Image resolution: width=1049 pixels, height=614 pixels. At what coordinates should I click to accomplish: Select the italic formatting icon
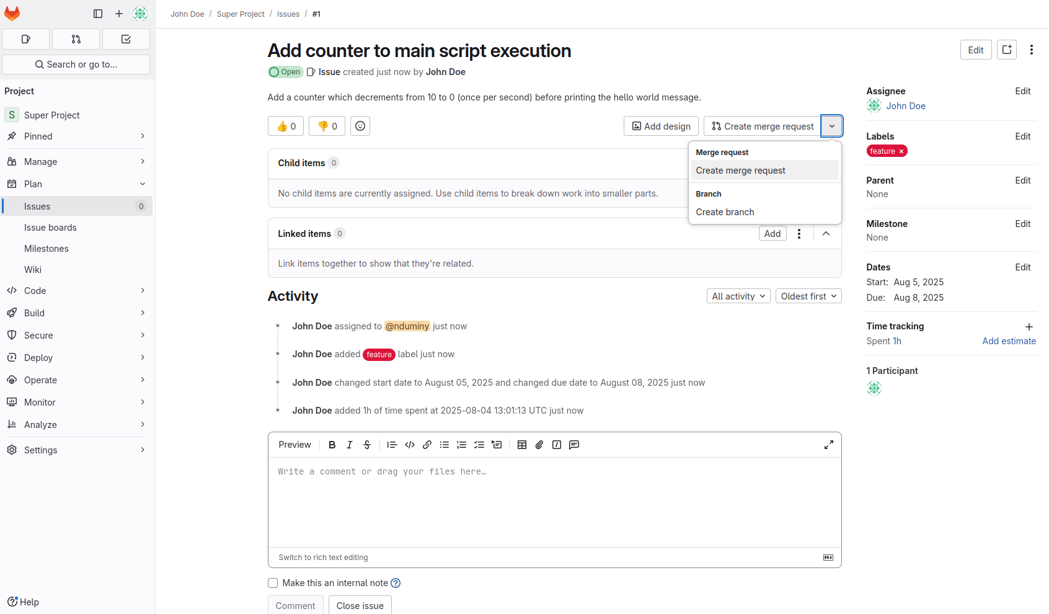click(x=349, y=445)
